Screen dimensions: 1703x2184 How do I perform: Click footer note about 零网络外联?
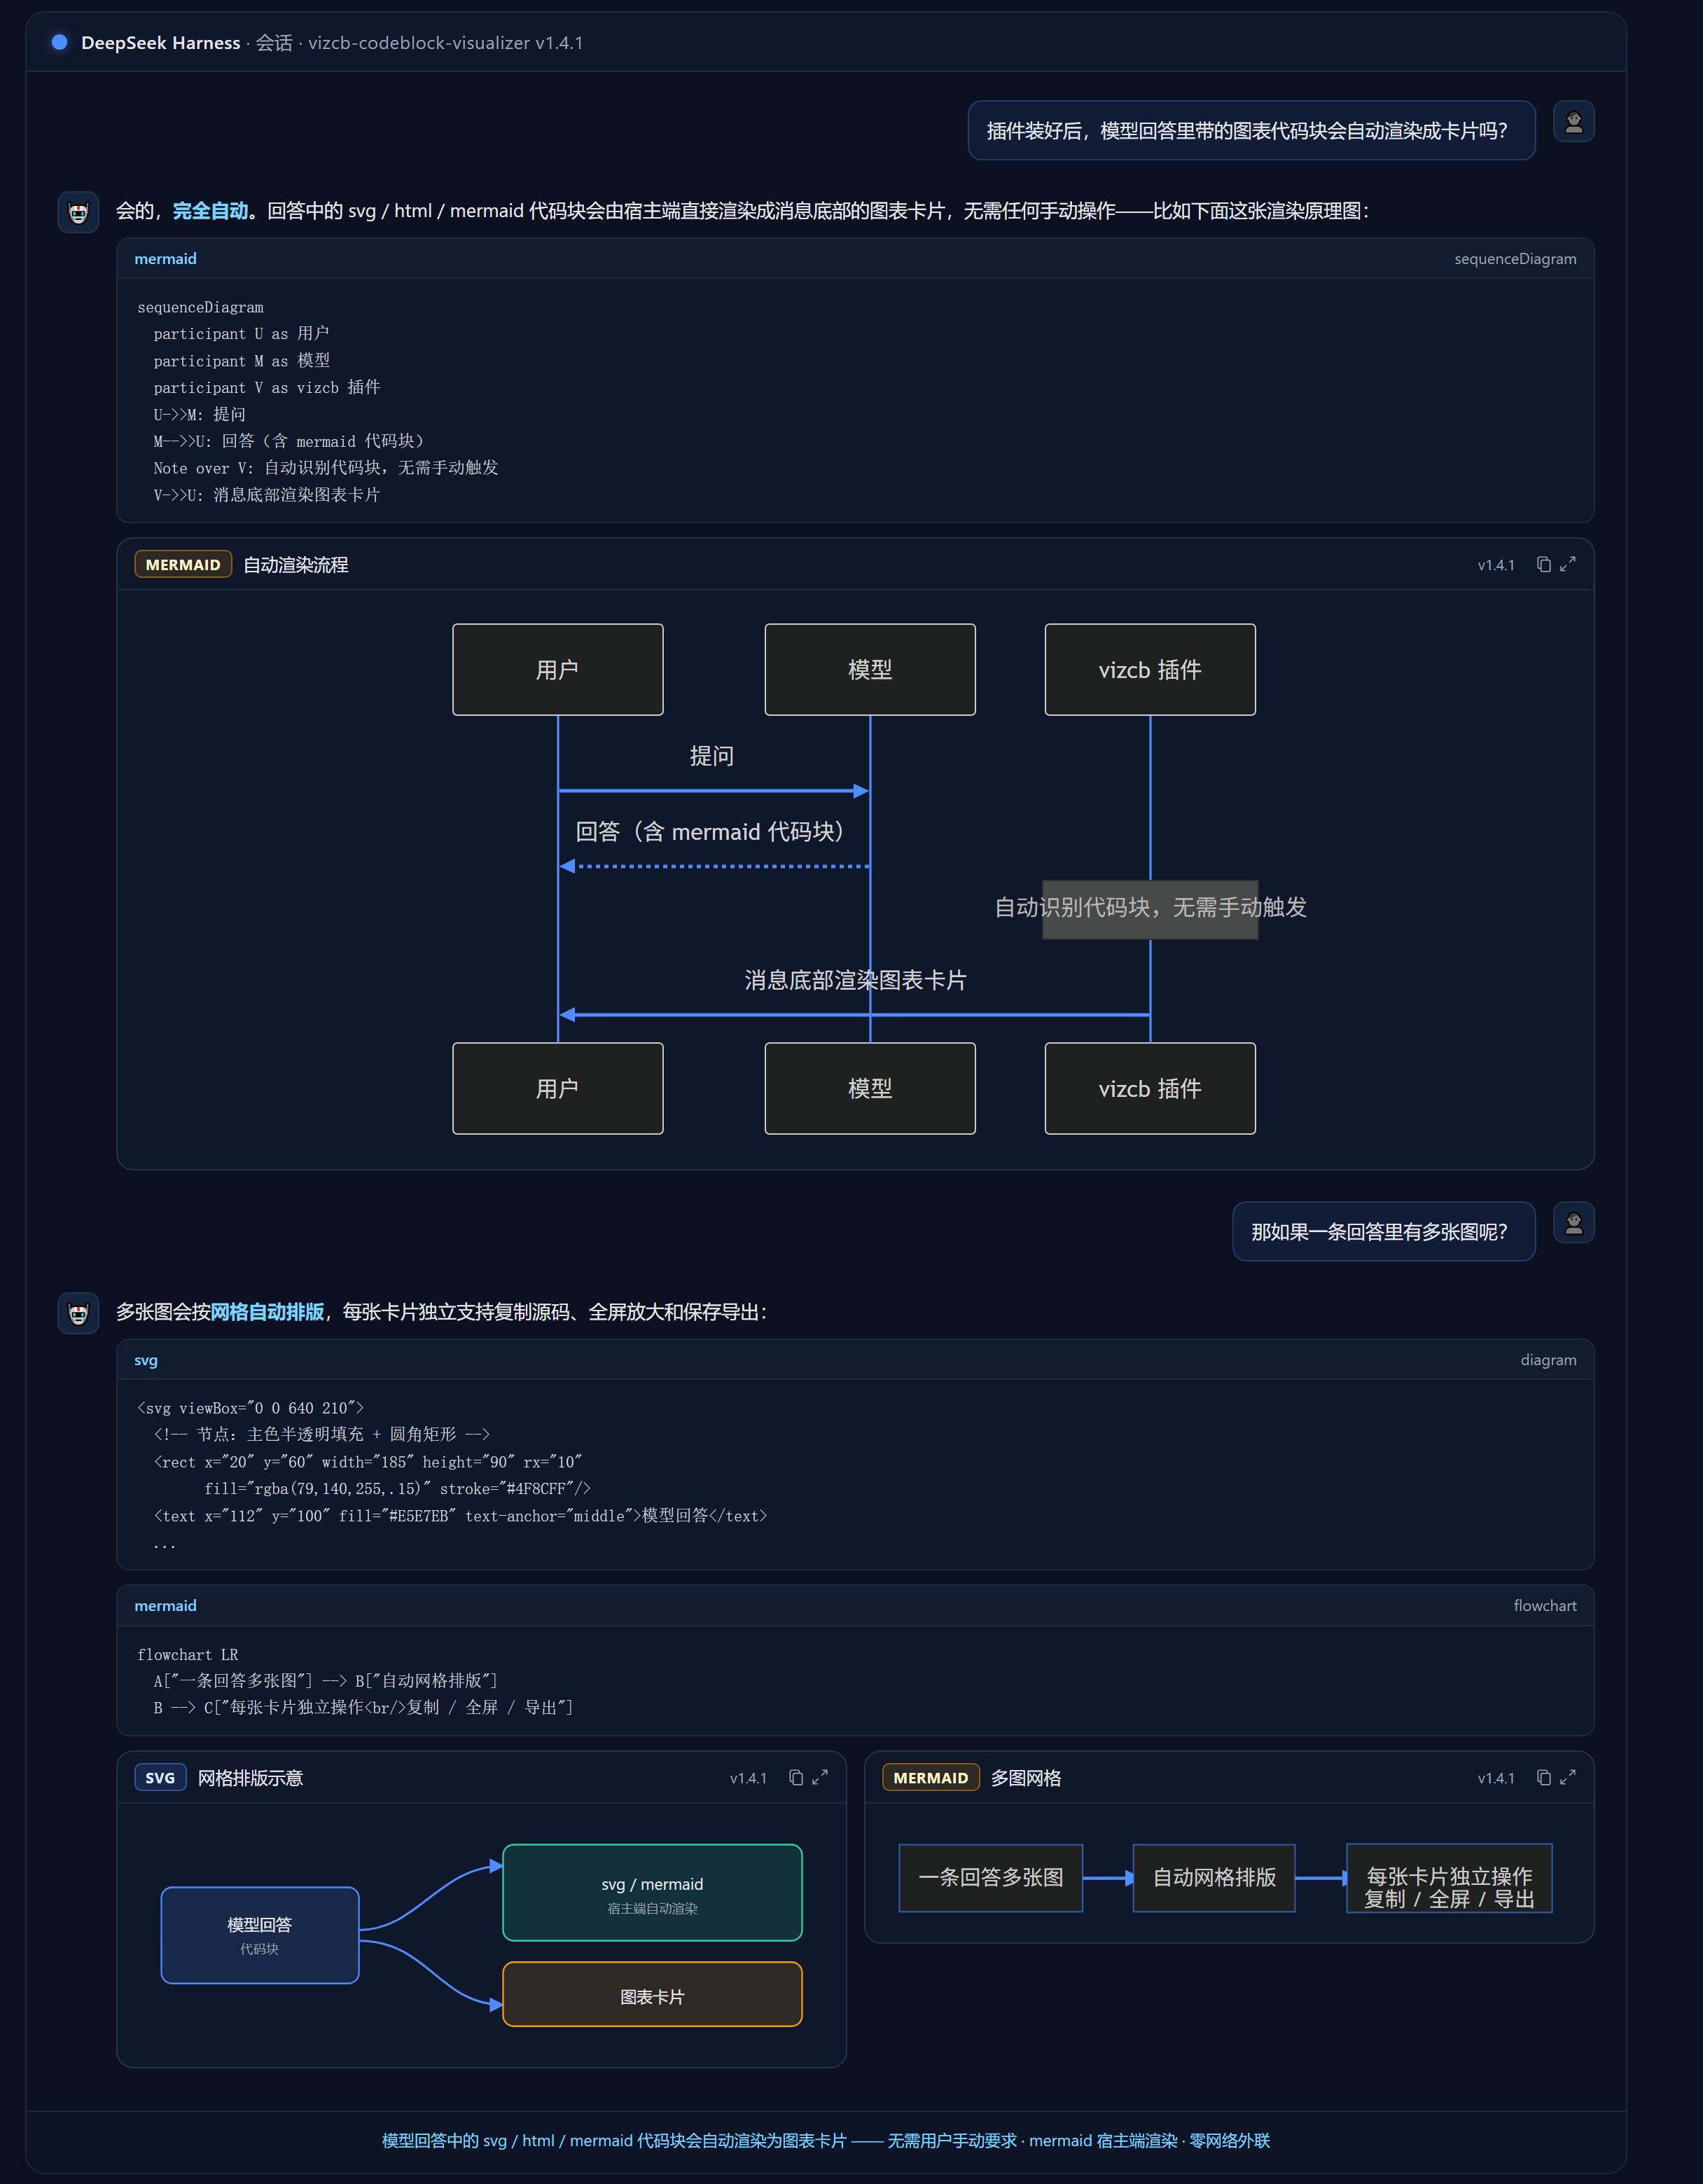coord(826,2140)
